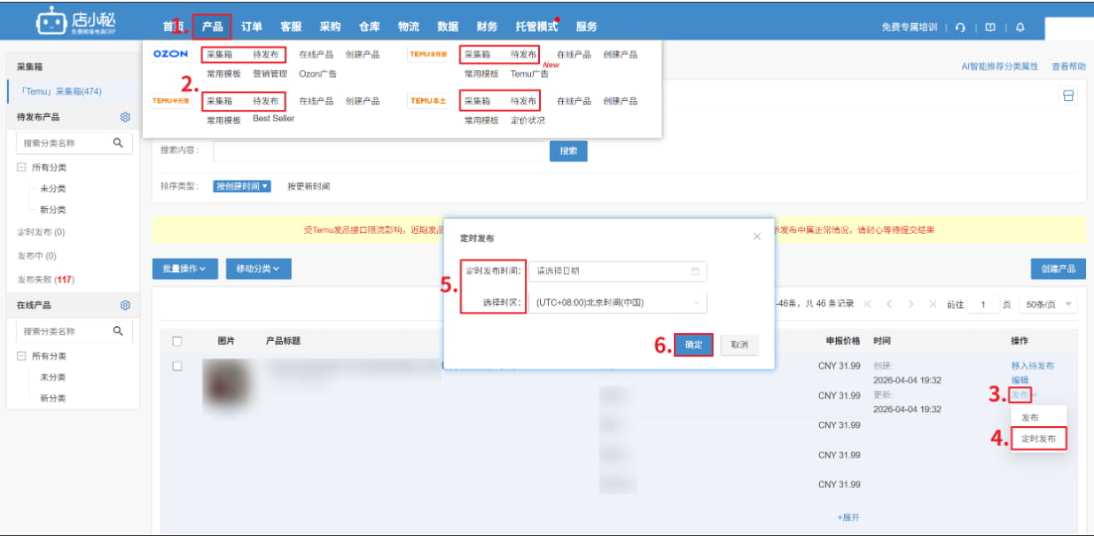Open the 物流 menu in top navigation
Image resolution: width=1094 pixels, height=536 pixels.
click(409, 27)
